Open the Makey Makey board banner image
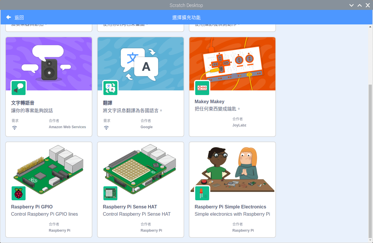This screenshot has width=373, height=243. [232, 64]
